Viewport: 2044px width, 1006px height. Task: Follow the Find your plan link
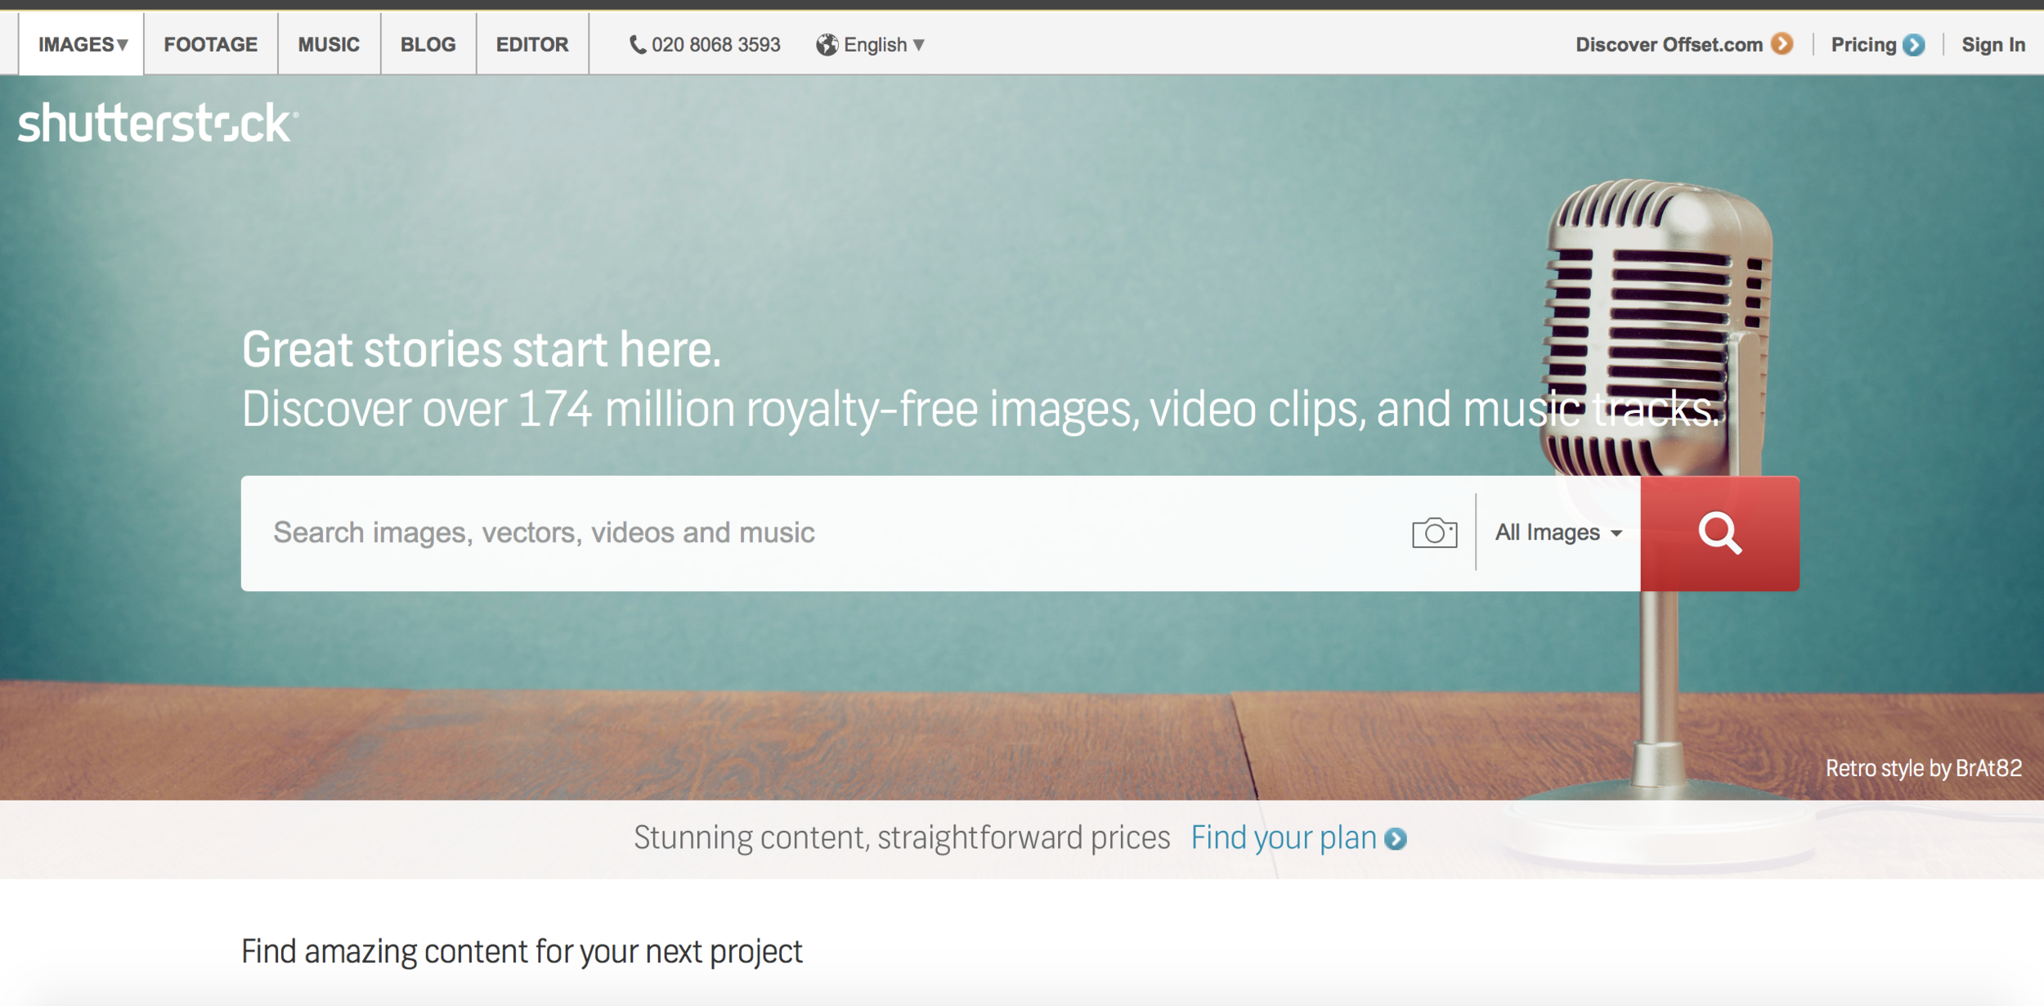click(1283, 838)
